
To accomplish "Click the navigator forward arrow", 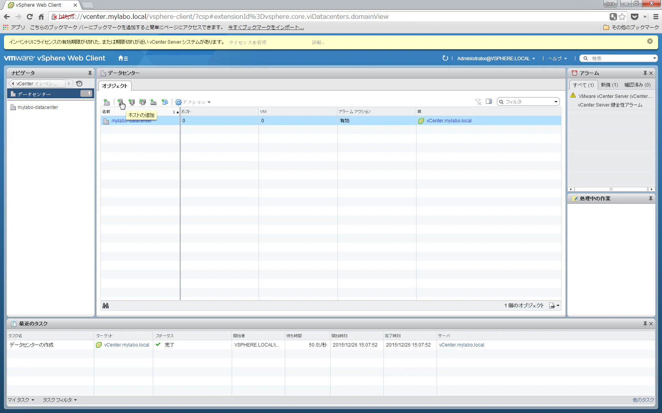I will (69, 84).
